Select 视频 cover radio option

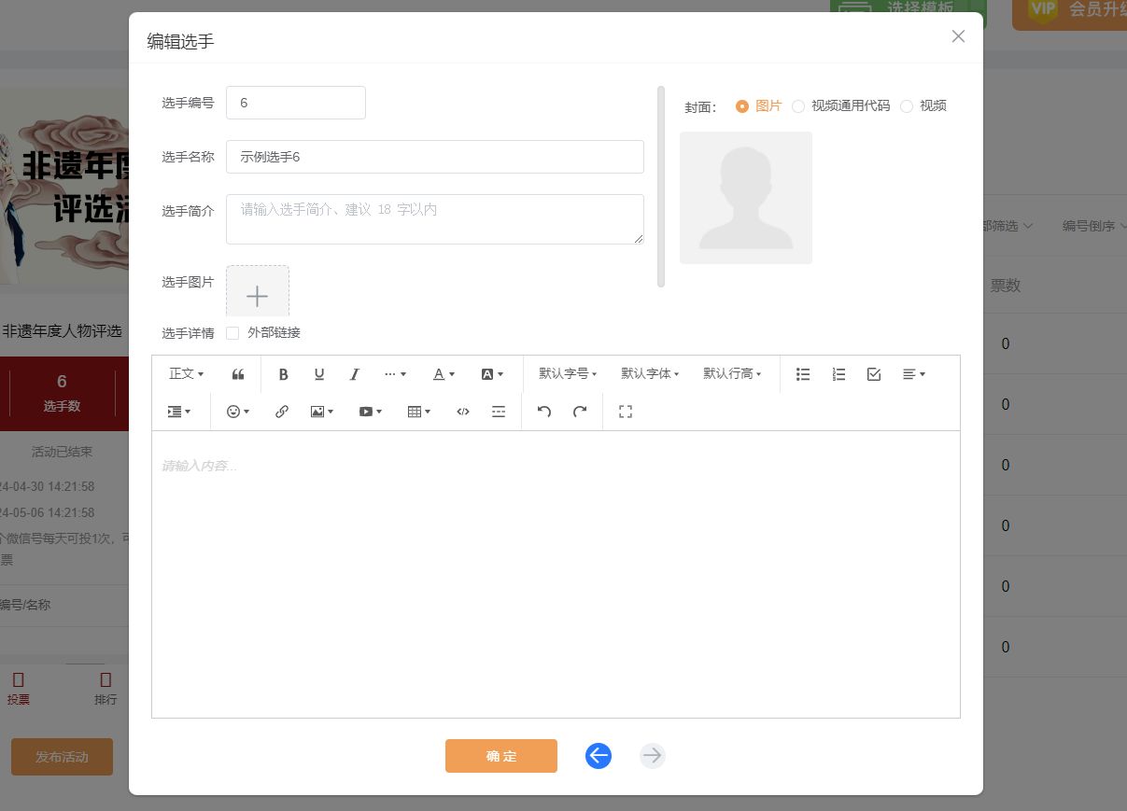click(x=907, y=106)
